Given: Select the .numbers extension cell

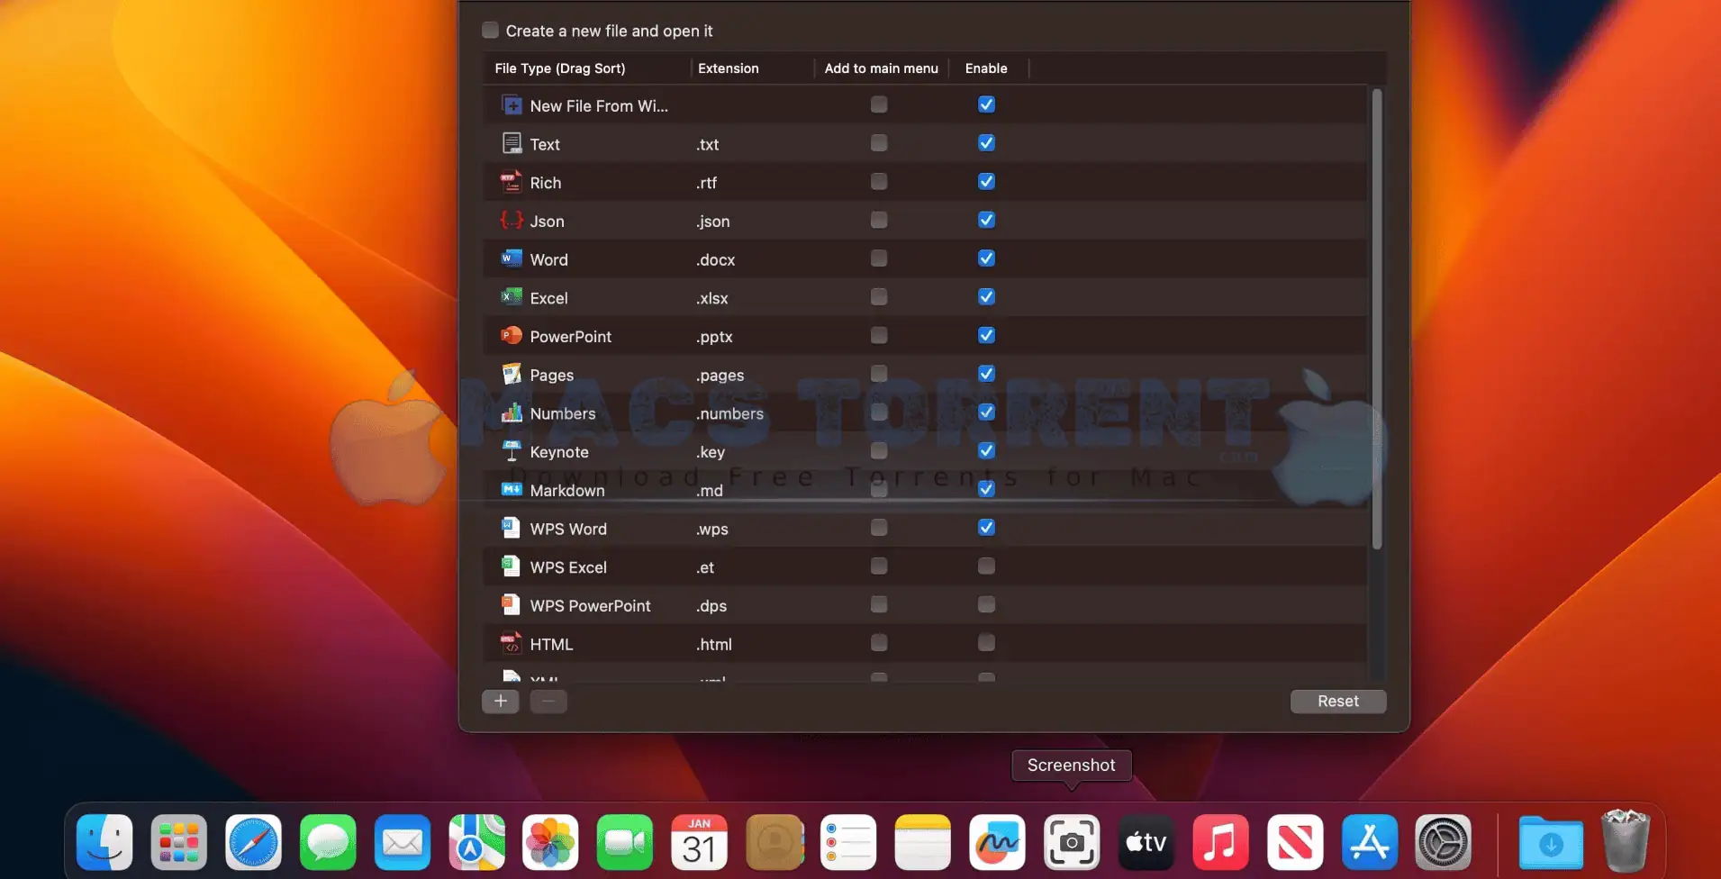Looking at the screenshot, I should click(729, 413).
